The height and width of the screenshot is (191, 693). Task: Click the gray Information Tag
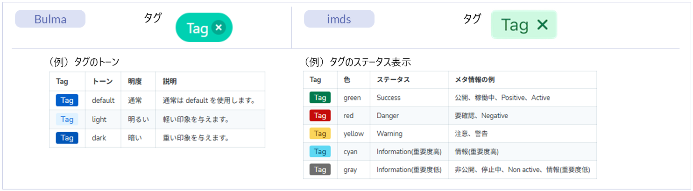click(x=320, y=170)
